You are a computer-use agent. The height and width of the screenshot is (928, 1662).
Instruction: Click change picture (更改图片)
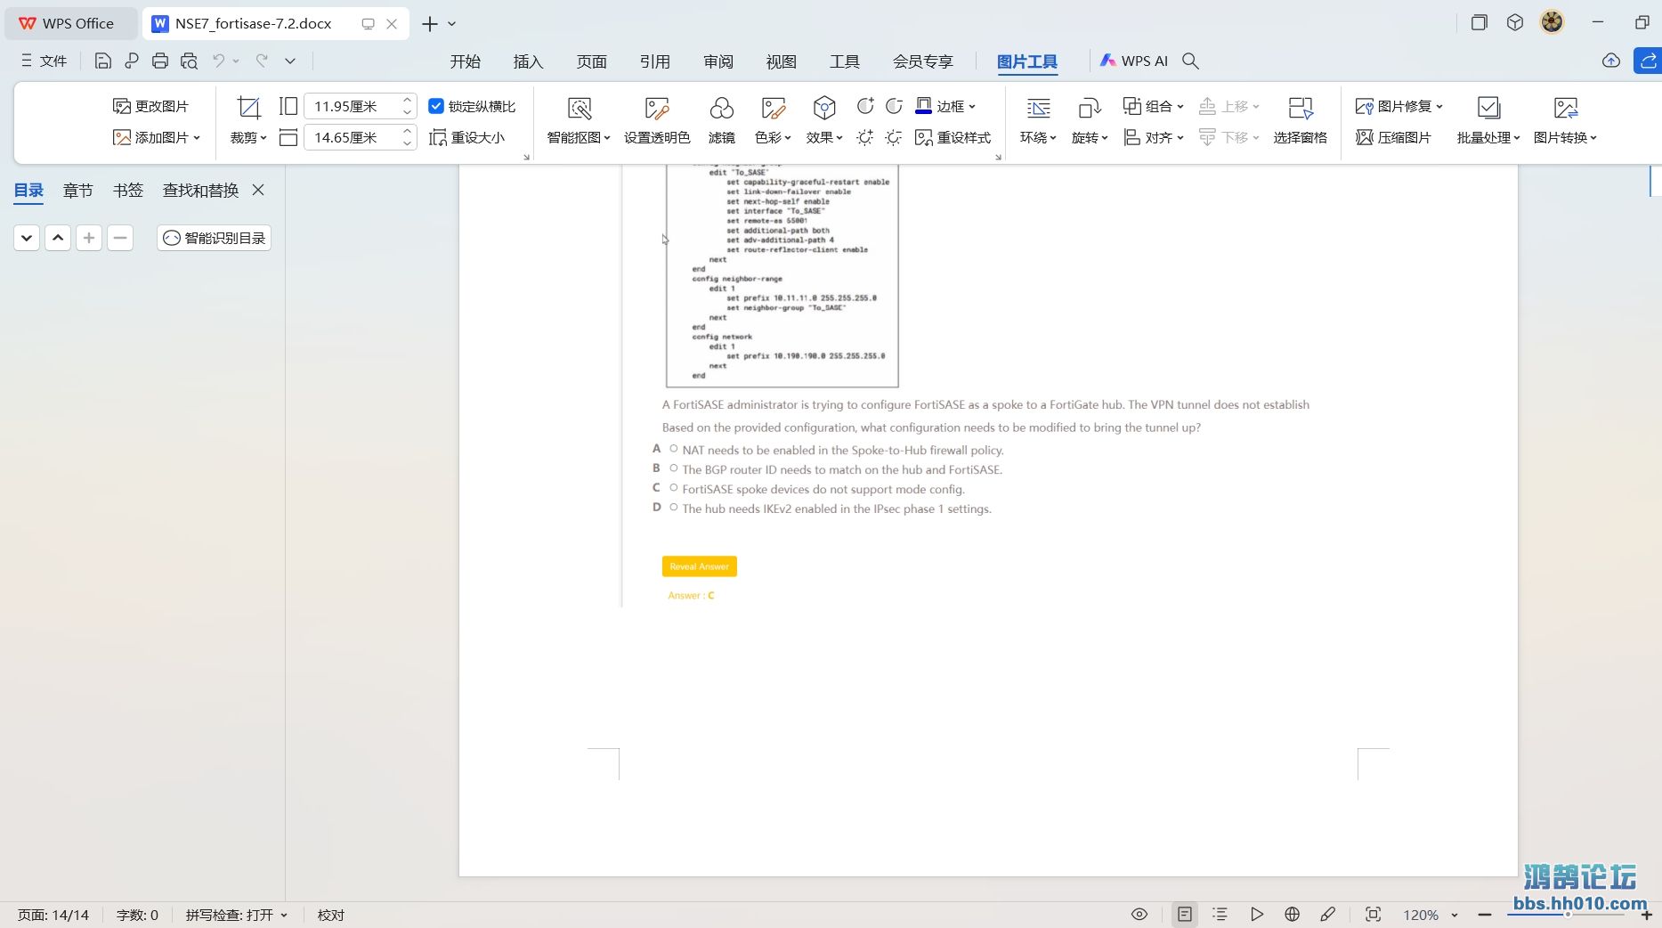point(150,106)
